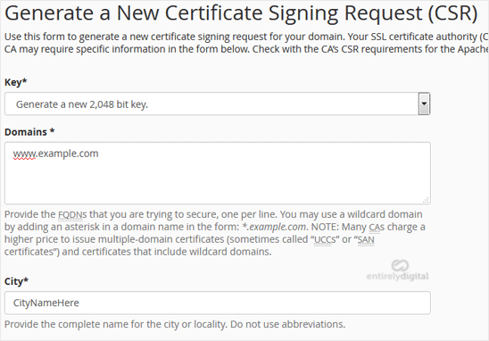Screen dimensions: 489x341
Task: Click the SAN abbreviation in the help text
Action: tap(366, 239)
